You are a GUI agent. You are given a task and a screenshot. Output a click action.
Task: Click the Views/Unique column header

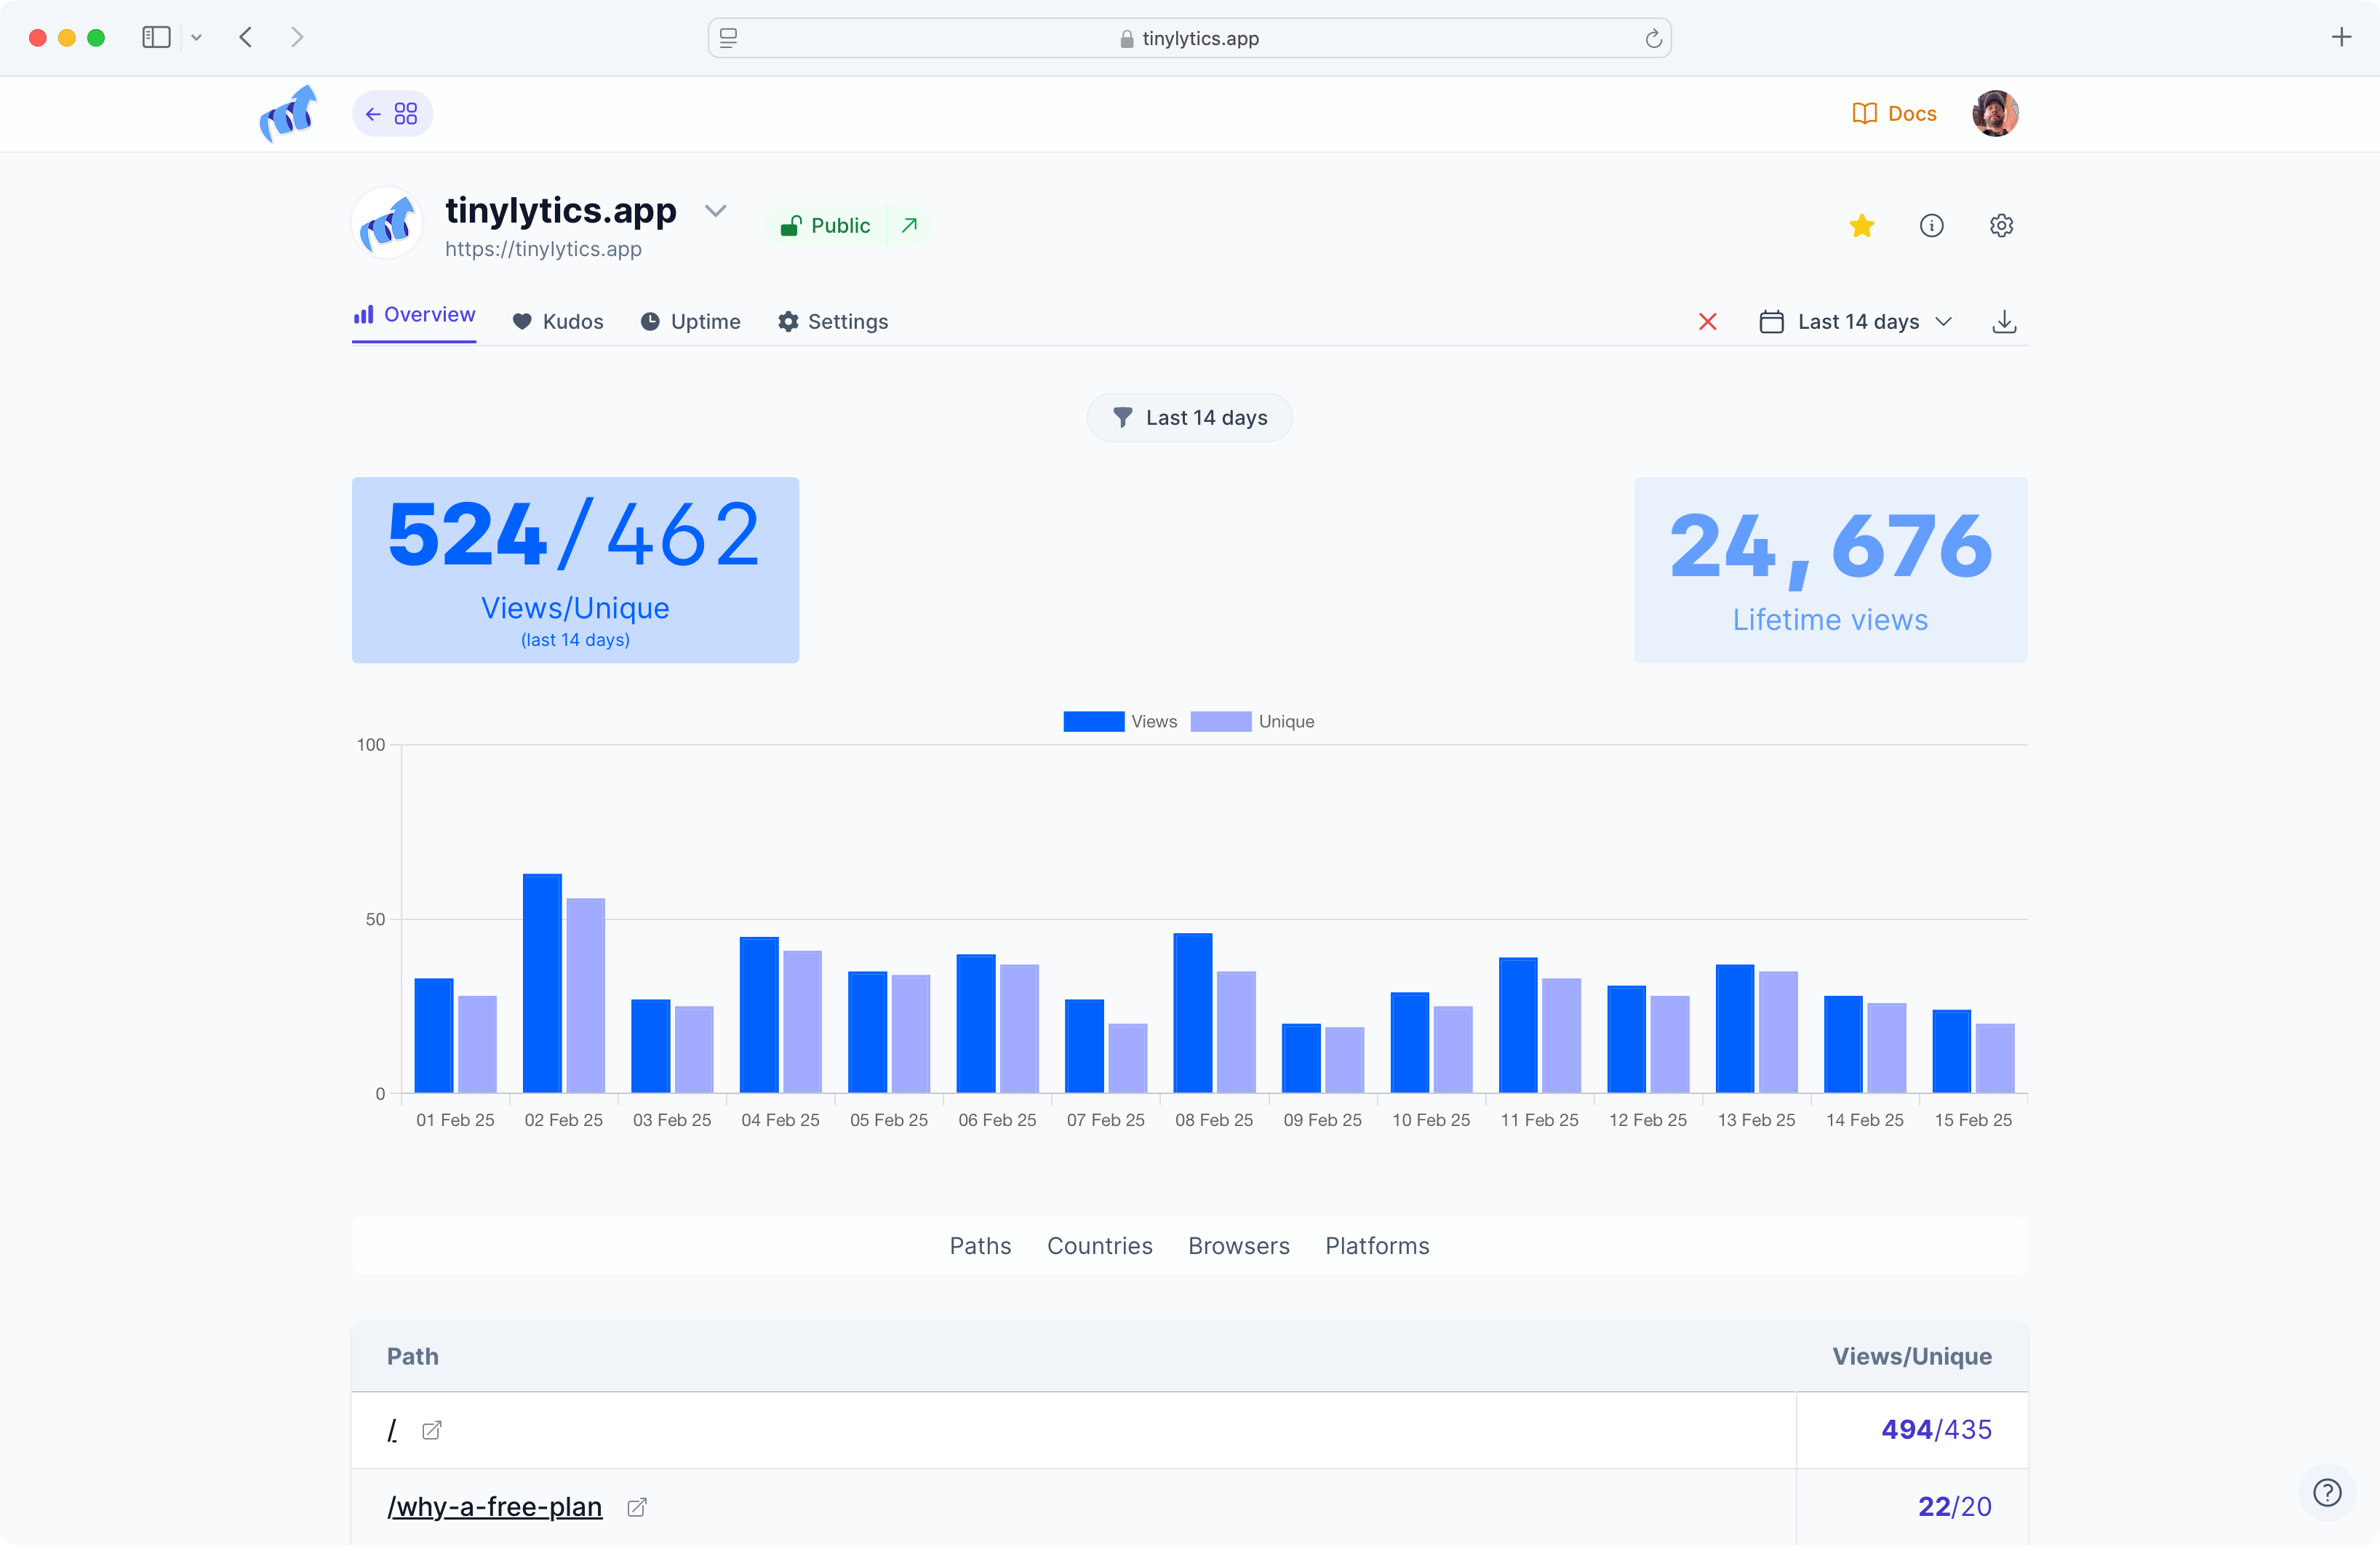click(1912, 1357)
